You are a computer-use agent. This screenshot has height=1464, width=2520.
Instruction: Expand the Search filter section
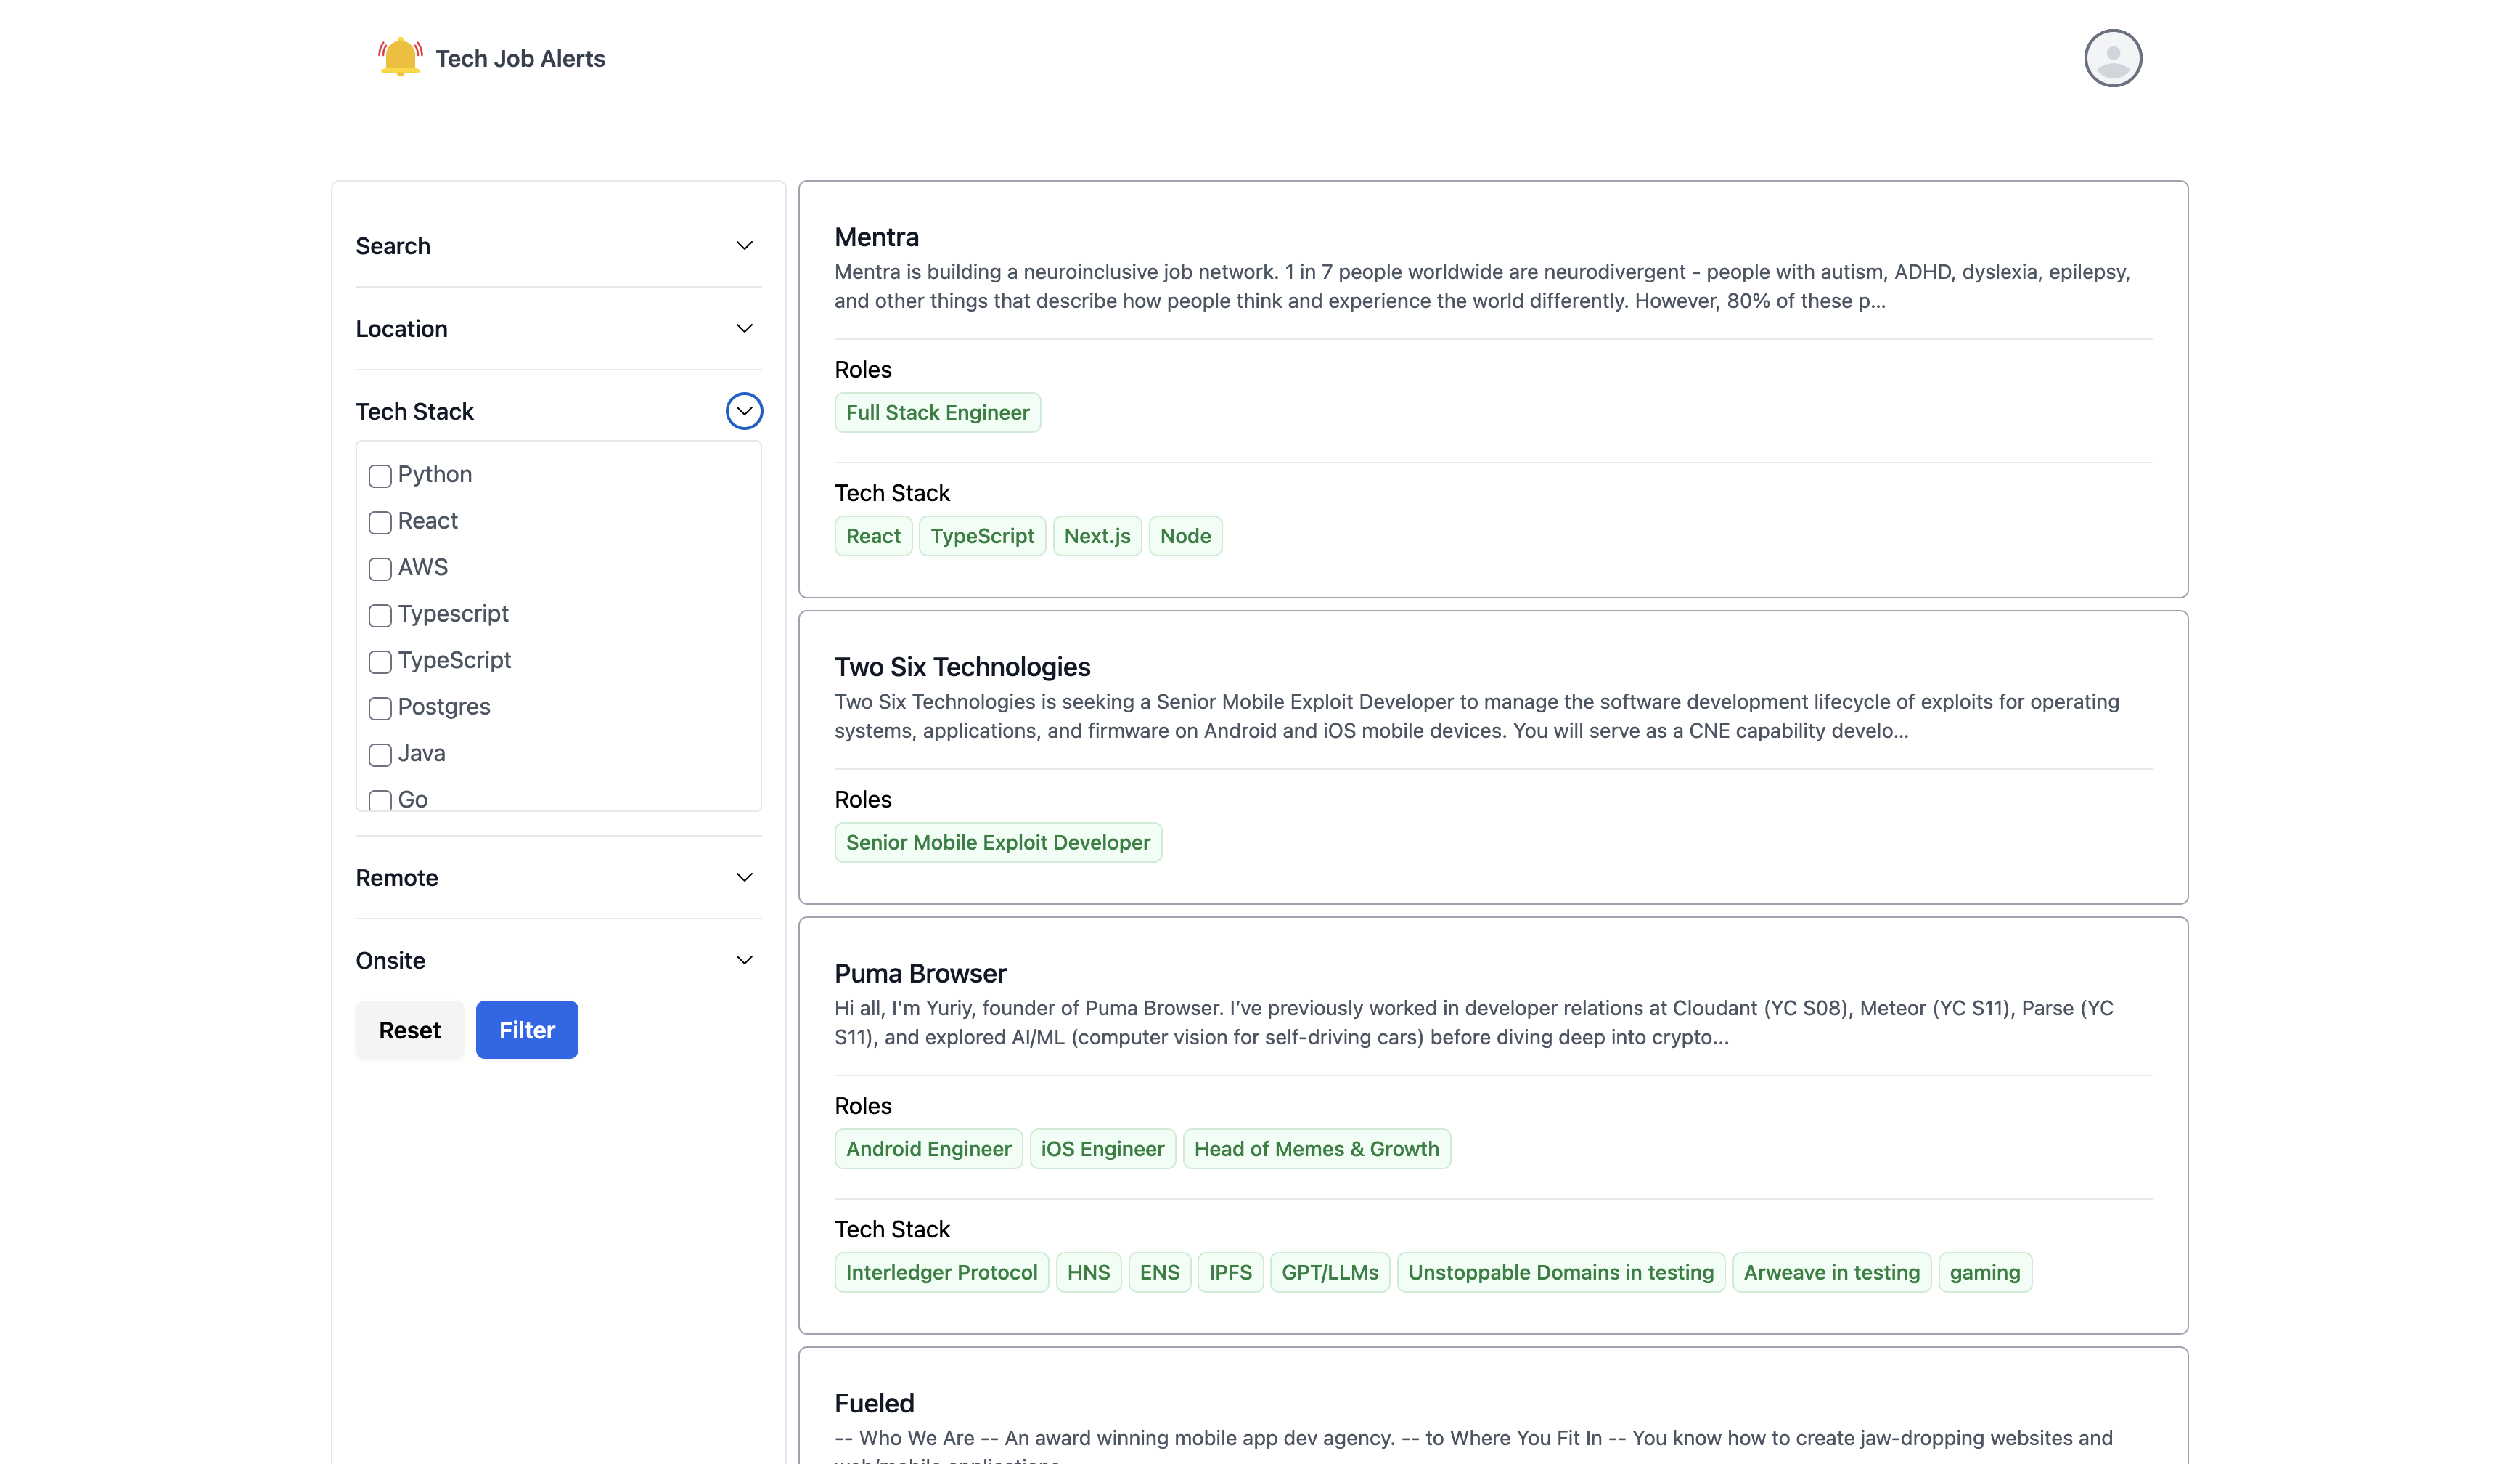click(x=744, y=245)
